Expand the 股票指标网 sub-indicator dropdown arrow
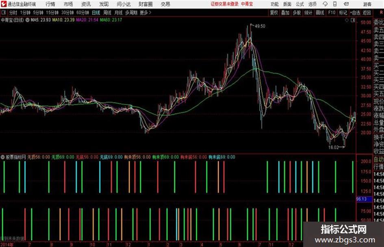Image resolution: width=384 pixels, height=247 pixels. pos(2,157)
